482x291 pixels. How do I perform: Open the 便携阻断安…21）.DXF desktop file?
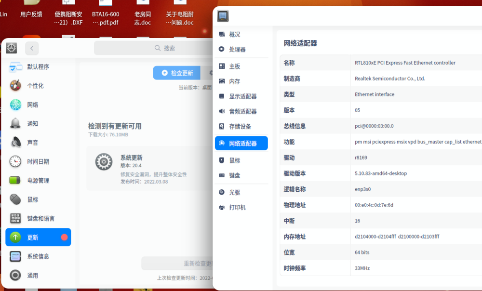tap(68, 14)
